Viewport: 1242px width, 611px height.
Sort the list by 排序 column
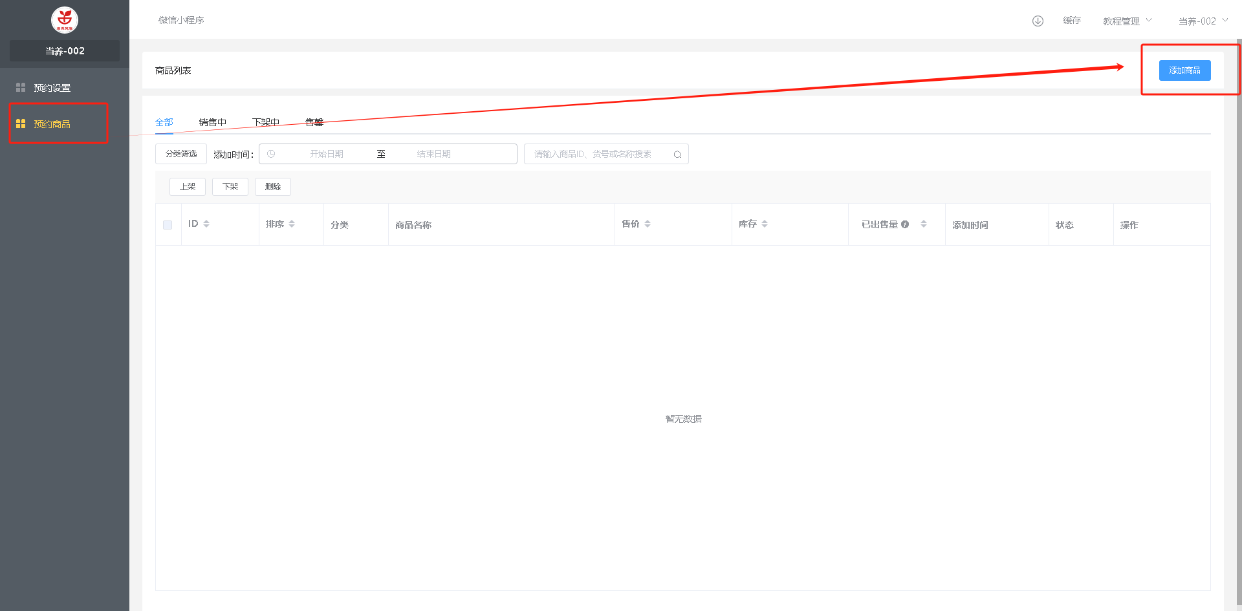click(x=292, y=224)
